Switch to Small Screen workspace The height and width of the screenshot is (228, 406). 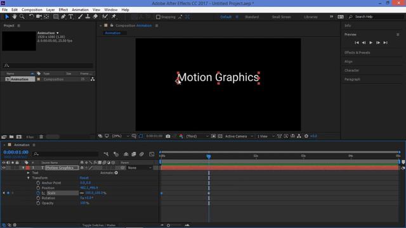(x=281, y=17)
